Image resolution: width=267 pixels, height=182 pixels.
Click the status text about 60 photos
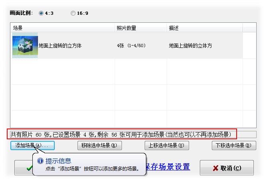pyautogui.click(x=121, y=135)
